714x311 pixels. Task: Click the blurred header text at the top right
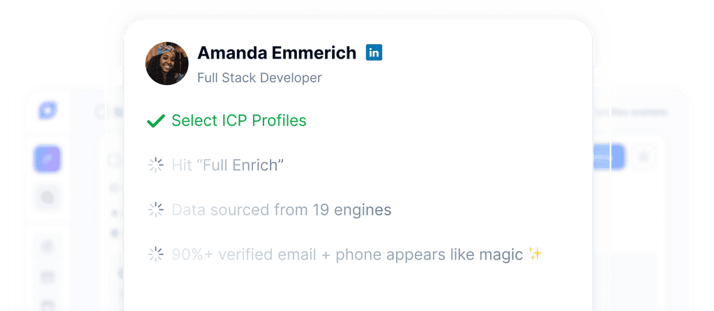coord(632,112)
